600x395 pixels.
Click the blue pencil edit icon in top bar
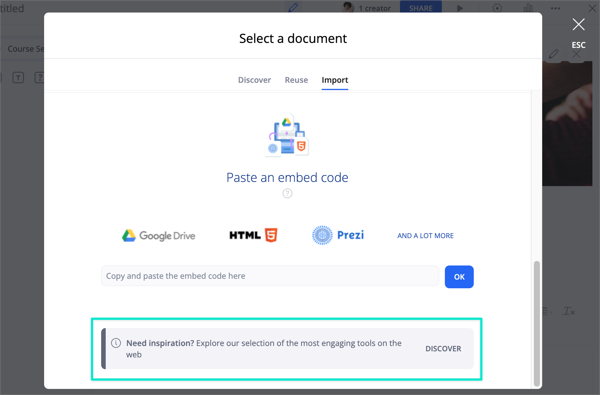pyautogui.click(x=293, y=8)
